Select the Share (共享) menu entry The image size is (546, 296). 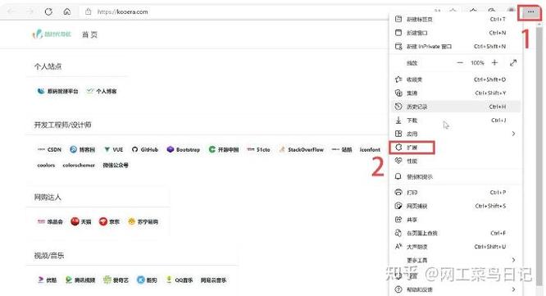[455, 220]
